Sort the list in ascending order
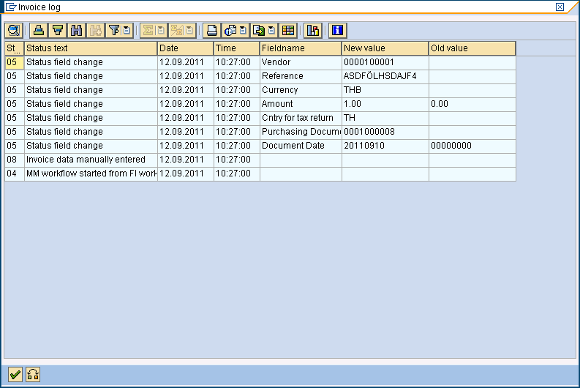This screenshot has height=388, width=580. point(39,30)
